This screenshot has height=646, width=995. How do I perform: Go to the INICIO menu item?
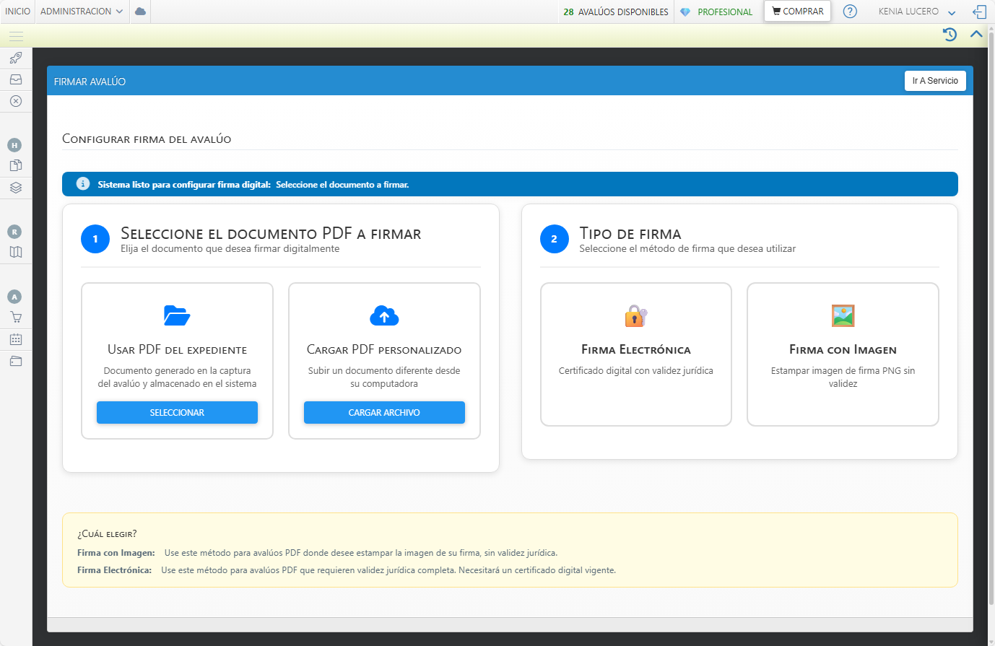(x=18, y=12)
